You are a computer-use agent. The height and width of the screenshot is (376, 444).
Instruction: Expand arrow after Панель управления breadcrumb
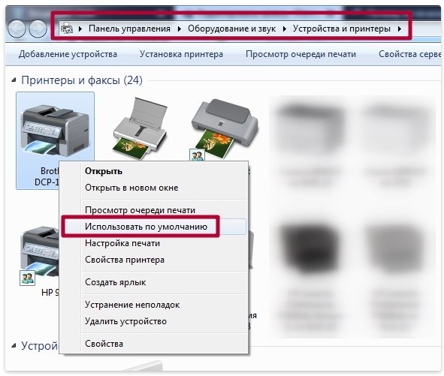pos(180,29)
